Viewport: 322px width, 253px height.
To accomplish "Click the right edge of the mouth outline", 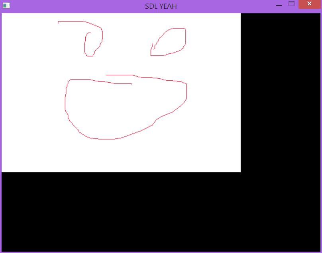I will (187, 91).
